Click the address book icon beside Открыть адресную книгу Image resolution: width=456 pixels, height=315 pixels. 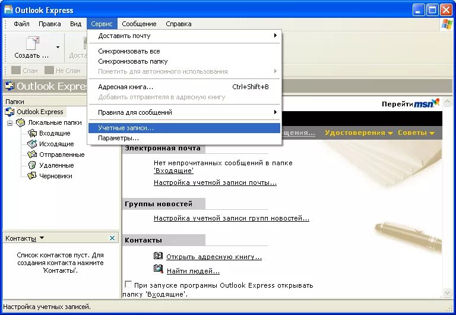(158, 256)
